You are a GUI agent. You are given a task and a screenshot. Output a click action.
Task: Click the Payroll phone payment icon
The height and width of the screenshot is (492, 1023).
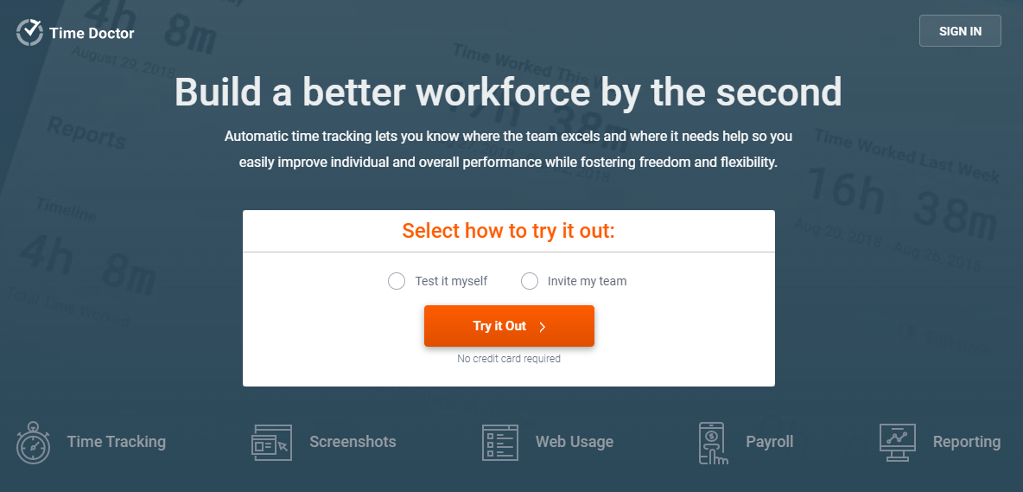coord(711,443)
